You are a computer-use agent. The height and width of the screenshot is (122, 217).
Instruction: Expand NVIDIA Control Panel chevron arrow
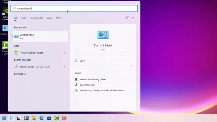pyautogui.click(x=64, y=53)
